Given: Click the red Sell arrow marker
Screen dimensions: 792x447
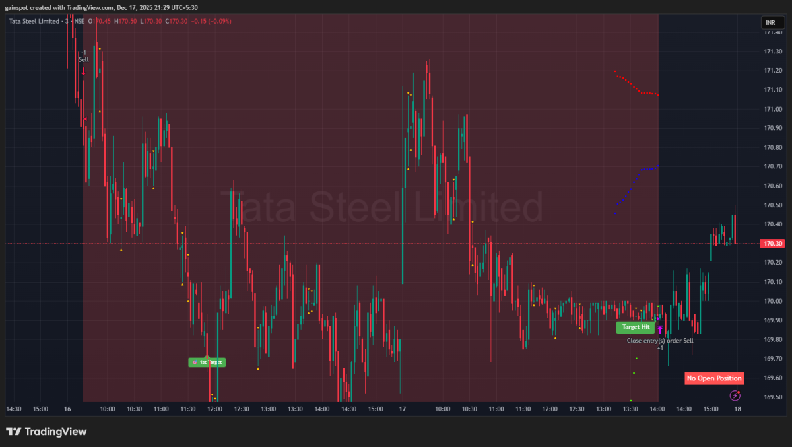Looking at the screenshot, I should tap(84, 71).
